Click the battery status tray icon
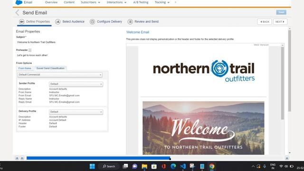Viewport: 304px width, 171px height. pos(292,166)
